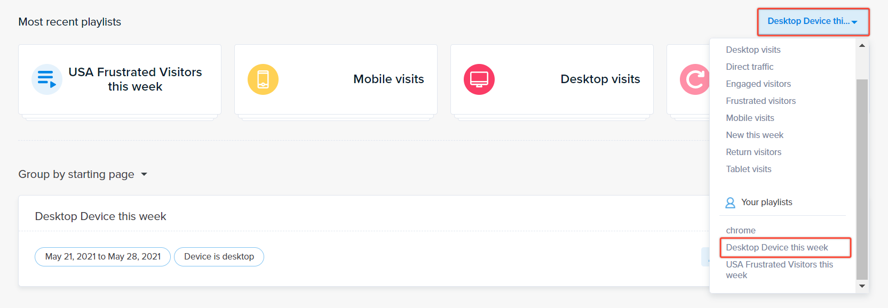Choose Frustrated visitors playlist option

coord(760,101)
